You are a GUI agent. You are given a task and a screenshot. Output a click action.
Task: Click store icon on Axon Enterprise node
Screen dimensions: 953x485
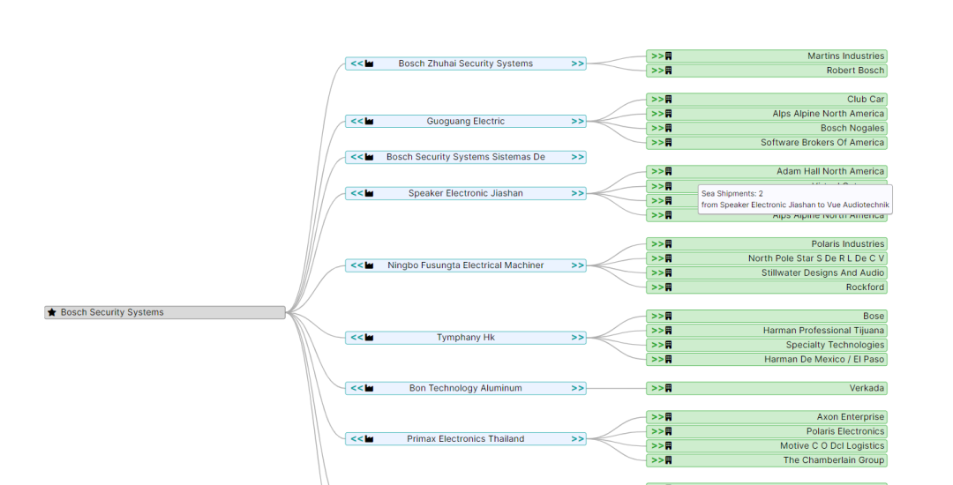click(x=669, y=417)
